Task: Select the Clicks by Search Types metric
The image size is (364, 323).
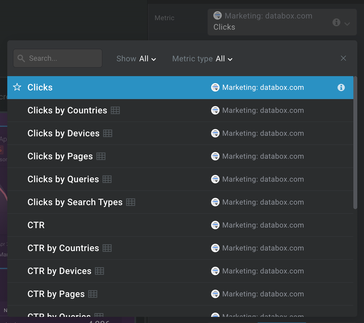Action: pos(180,202)
